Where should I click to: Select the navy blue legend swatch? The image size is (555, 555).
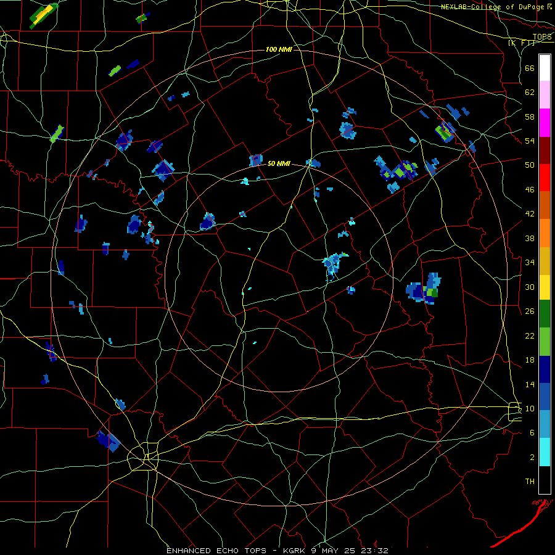pos(545,369)
